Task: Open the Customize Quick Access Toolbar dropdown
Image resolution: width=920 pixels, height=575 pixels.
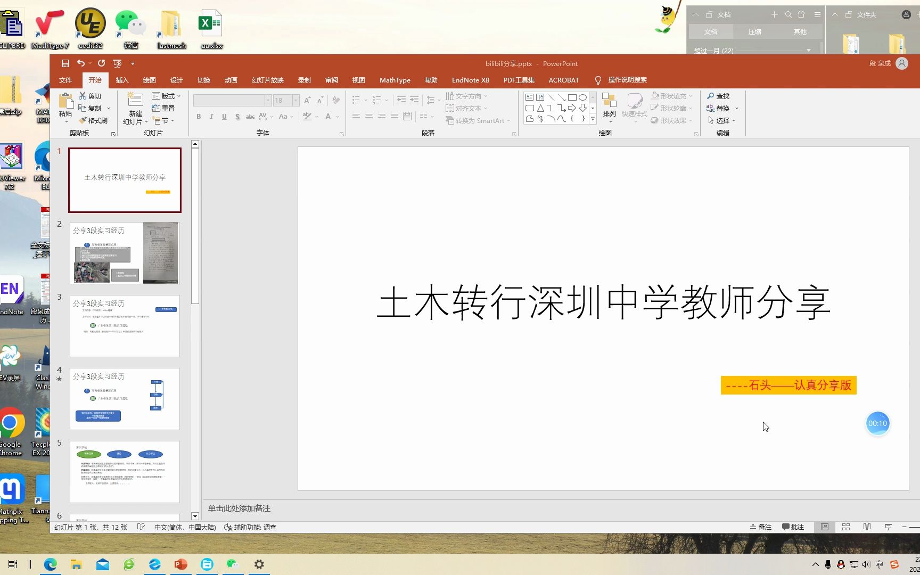Action: [x=133, y=63]
